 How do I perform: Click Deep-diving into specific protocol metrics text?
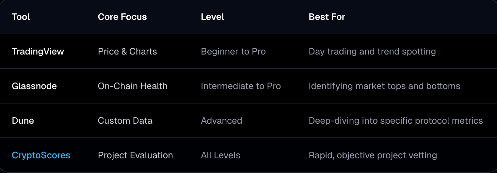click(395, 120)
